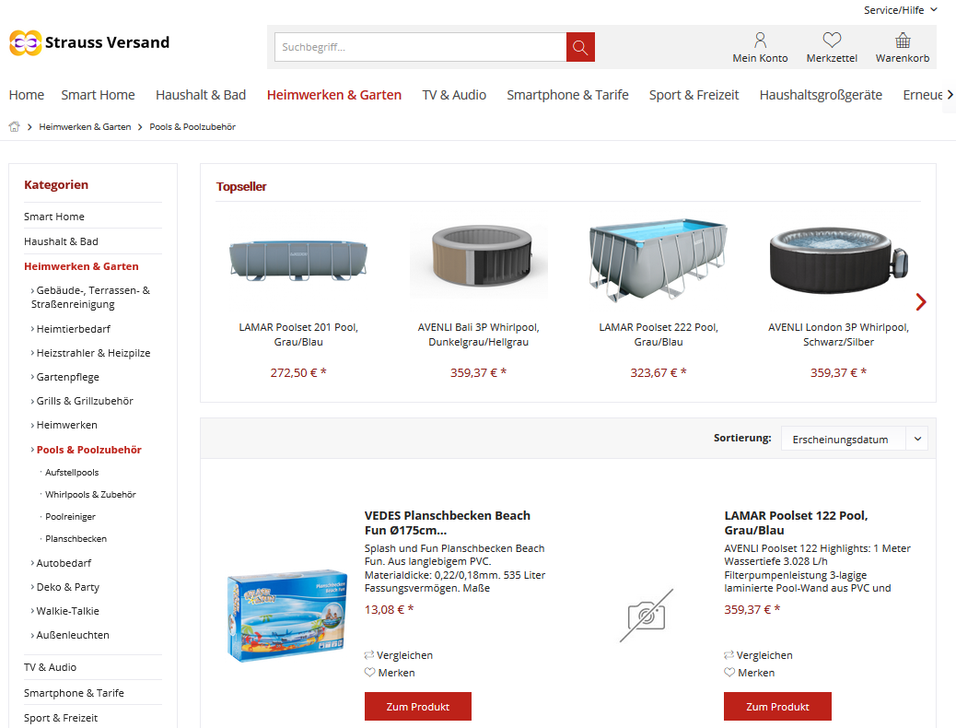Click breadcrumb link Heimwerken & Garten
This screenshot has height=728, width=956.
[x=85, y=127]
